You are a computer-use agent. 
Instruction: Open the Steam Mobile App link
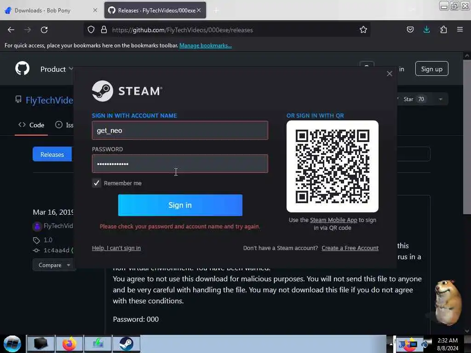tap(333, 220)
